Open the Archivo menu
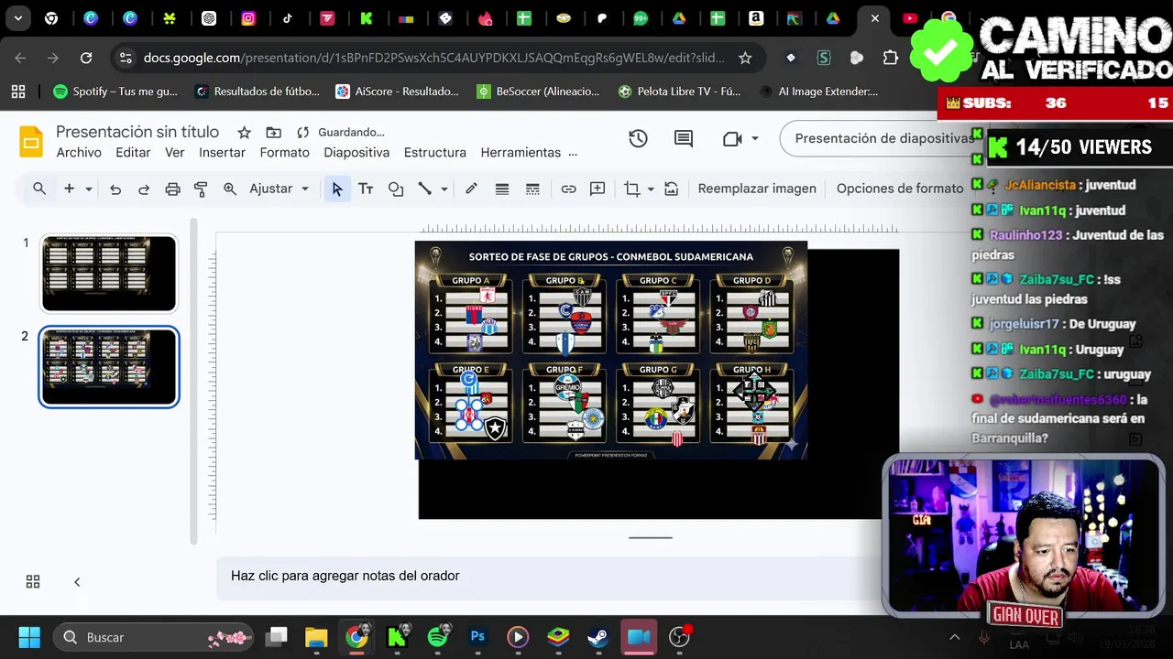The width and height of the screenshot is (1173, 659). point(79,153)
